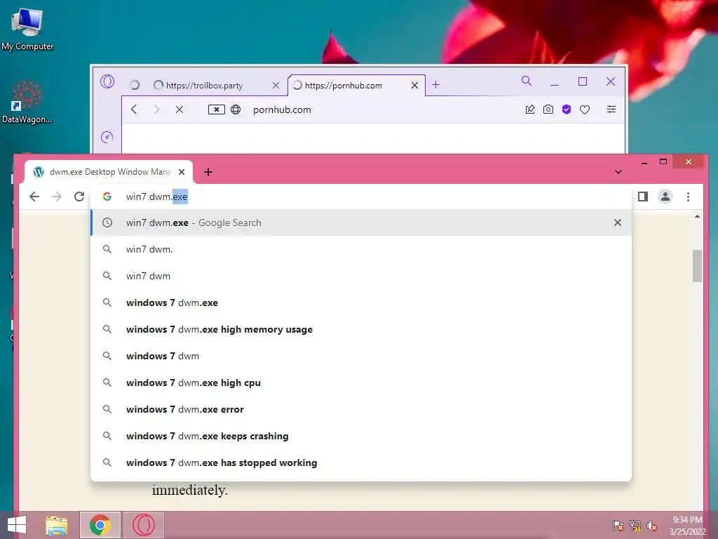
Task: Close the pornhub.com tab in Opera
Action: pyautogui.click(x=414, y=85)
